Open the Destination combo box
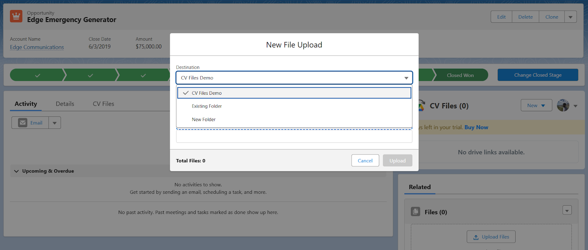Screen dimensions: 588x250 294,78
